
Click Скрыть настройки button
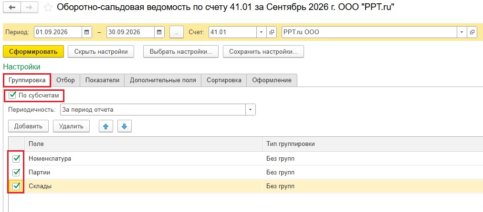101,51
